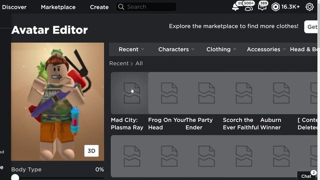This screenshot has width=320, height=180.
Task: Select the Frog On Your Head item
Action: tap(167, 93)
